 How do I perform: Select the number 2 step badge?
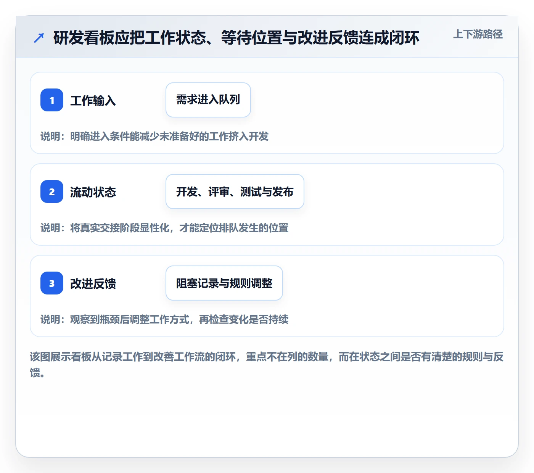tap(52, 191)
